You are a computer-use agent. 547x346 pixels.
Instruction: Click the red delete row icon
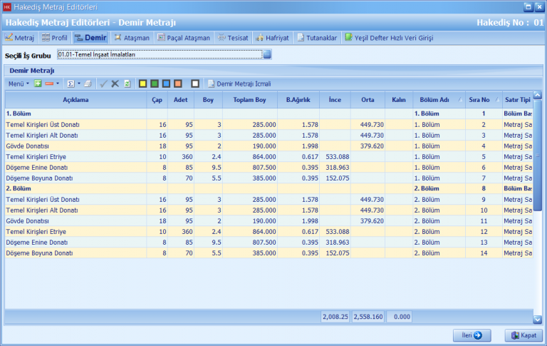pyautogui.click(x=49, y=83)
